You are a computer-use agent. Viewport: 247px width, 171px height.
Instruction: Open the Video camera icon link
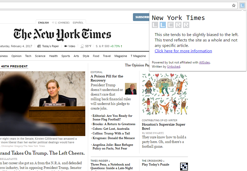click(66, 46)
